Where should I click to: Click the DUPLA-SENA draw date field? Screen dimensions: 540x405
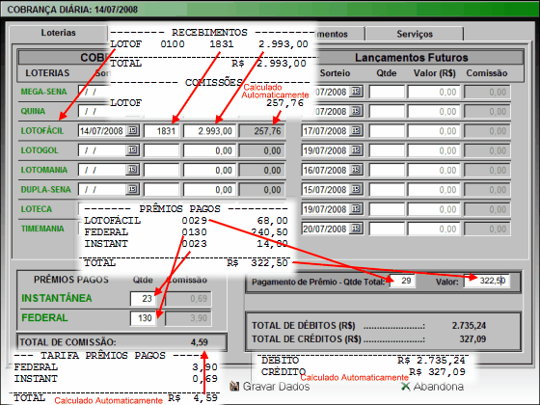coord(102,190)
